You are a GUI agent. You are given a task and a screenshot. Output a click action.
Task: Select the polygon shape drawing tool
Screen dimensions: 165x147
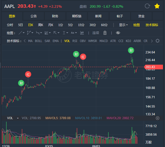pos(29,33)
